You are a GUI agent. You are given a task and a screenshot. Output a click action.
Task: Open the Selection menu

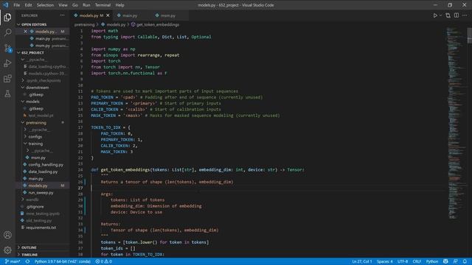pos(45,5)
